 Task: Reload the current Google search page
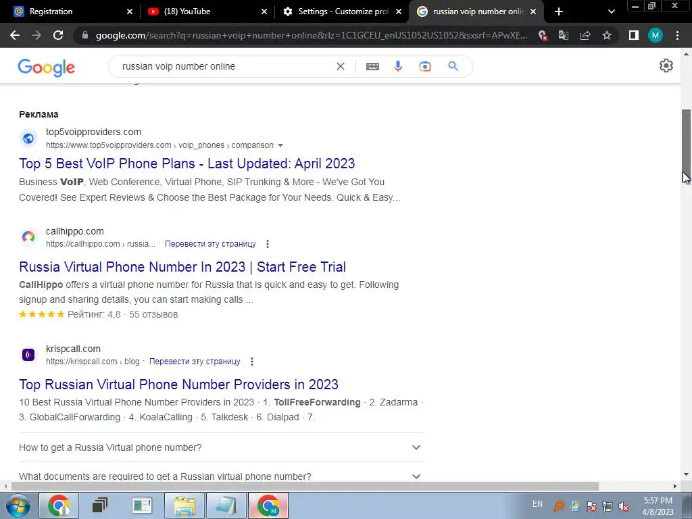click(58, 35)
